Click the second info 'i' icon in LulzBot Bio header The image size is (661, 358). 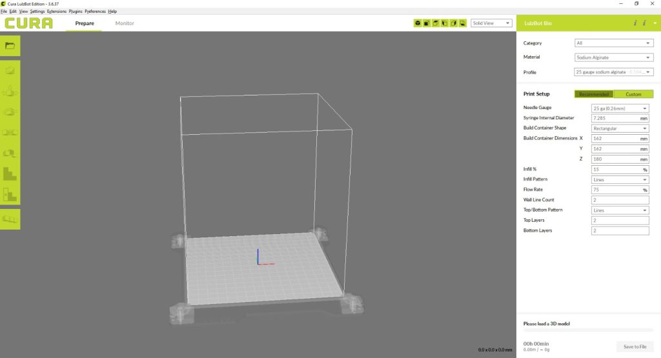point(644,23)
